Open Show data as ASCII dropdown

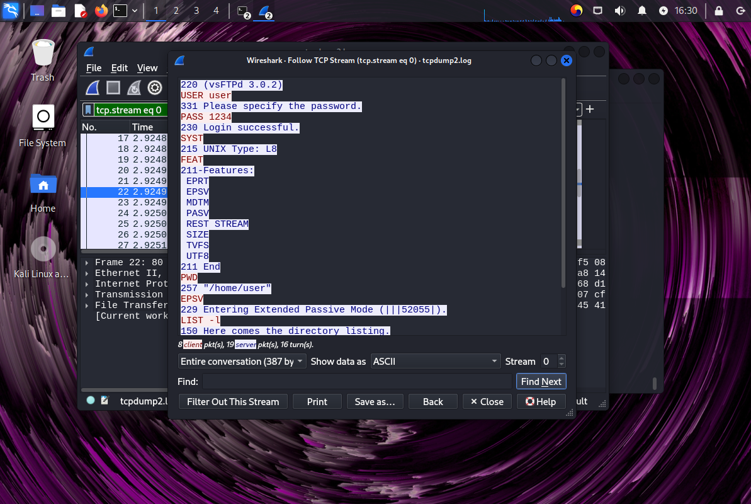pyautogui.click(x=436, y=361)
